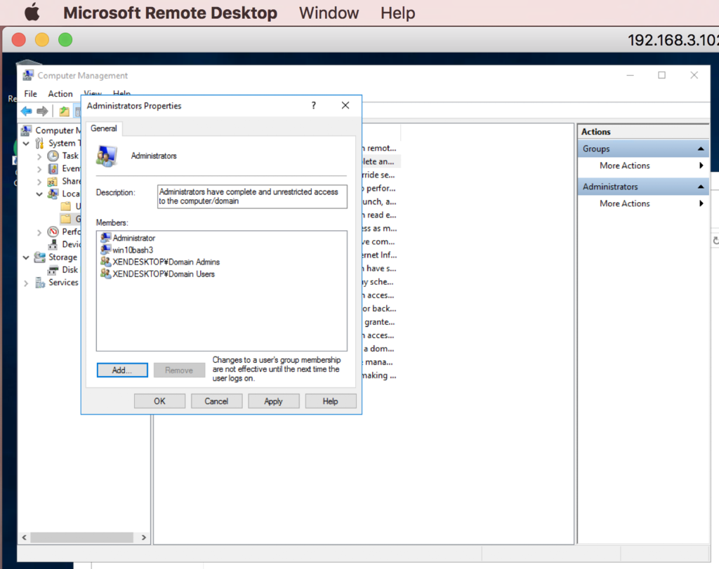Click the green macOS zoom window button

65,40
